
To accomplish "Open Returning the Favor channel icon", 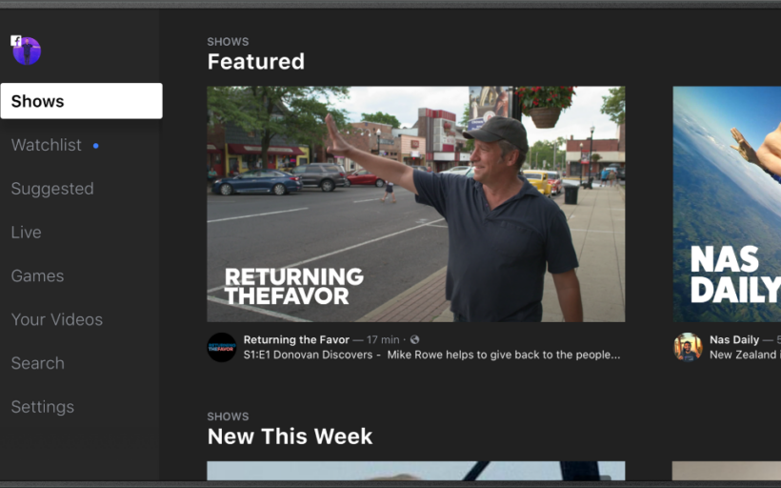I will 222,347.
